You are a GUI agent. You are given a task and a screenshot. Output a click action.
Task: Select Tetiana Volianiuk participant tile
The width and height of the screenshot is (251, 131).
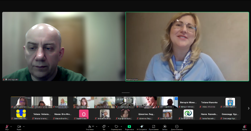[42, 114]
